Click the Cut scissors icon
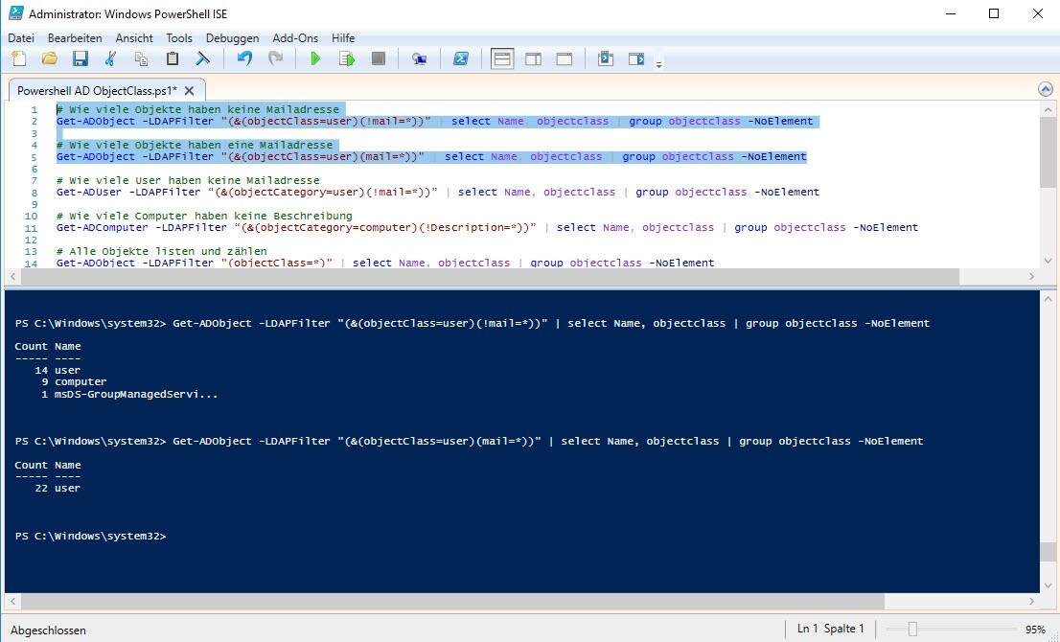Image resolution: width=1060 pixels, height=642 pixels. [x=110, y=59]
